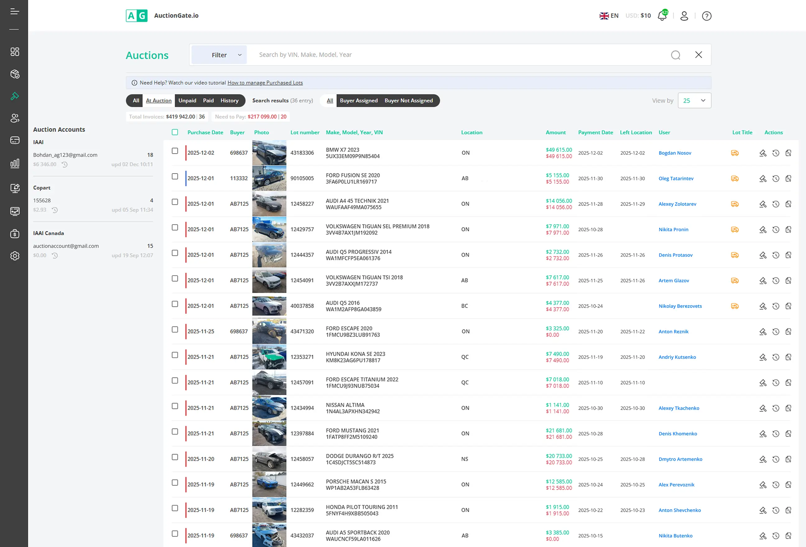Viewport: 806px width, 547px height.
Task: Open the auctions gavel sidebar icon
Action: [15, 96]
